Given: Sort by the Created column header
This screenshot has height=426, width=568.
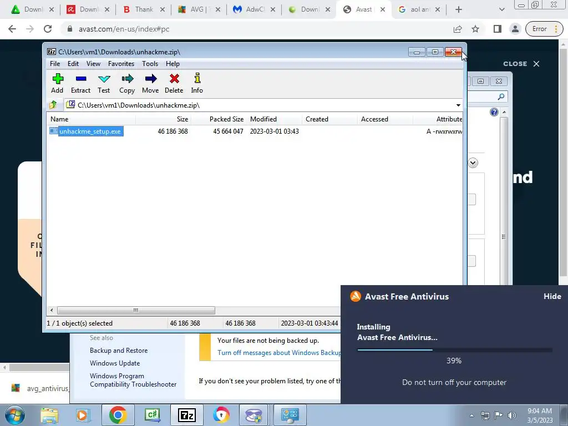Looking at the screenshot, I should [x=329, y=119].
